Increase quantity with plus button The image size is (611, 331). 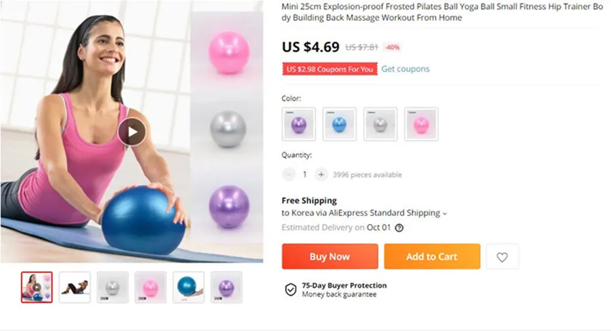click(x=321, y=175)
